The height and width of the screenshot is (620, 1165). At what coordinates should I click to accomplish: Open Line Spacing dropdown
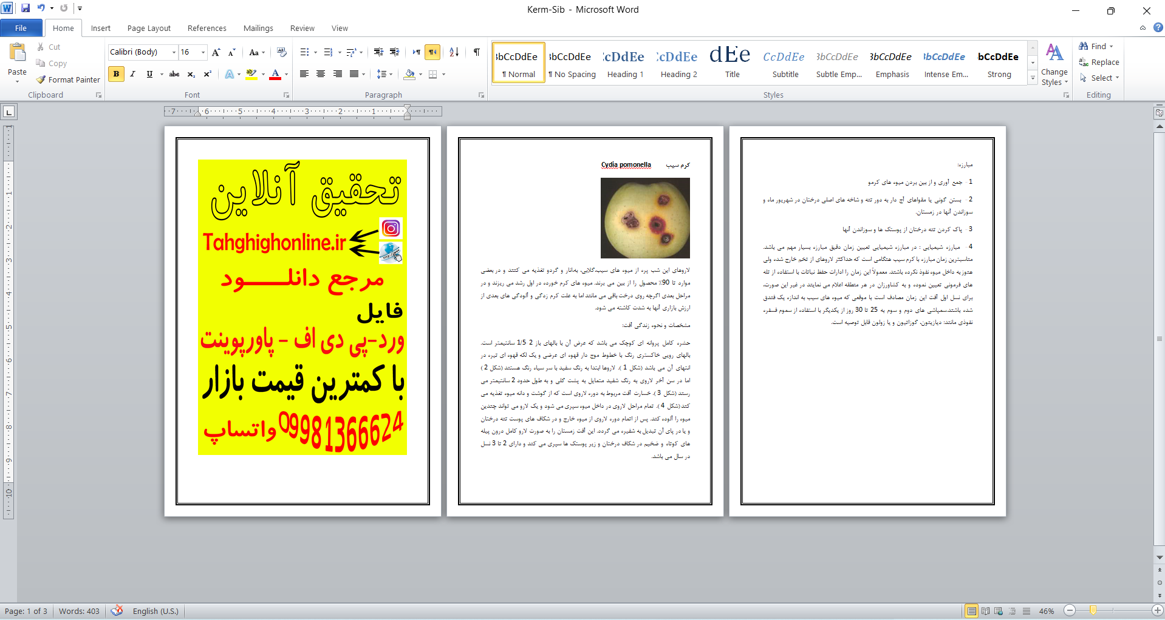pos(384,74)
